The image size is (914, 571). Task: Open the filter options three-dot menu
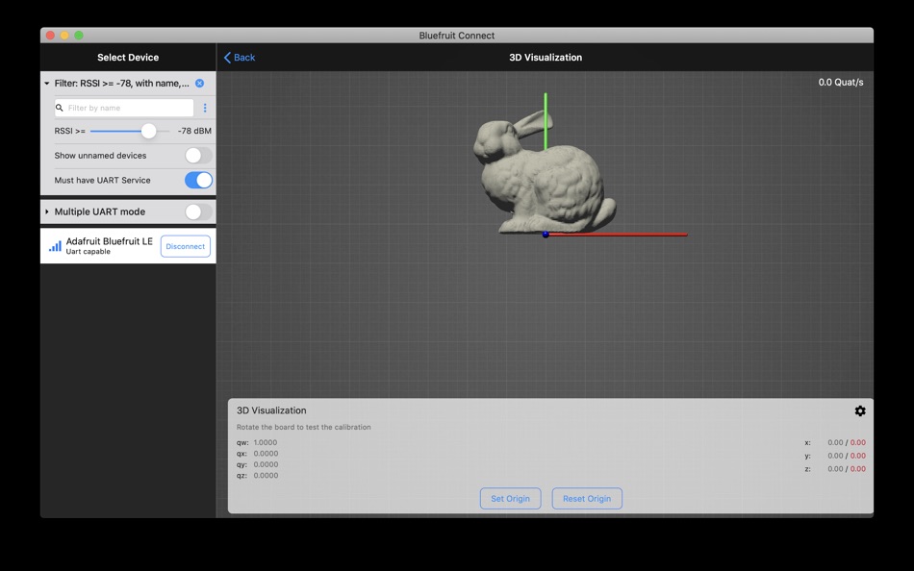point(205,108)
